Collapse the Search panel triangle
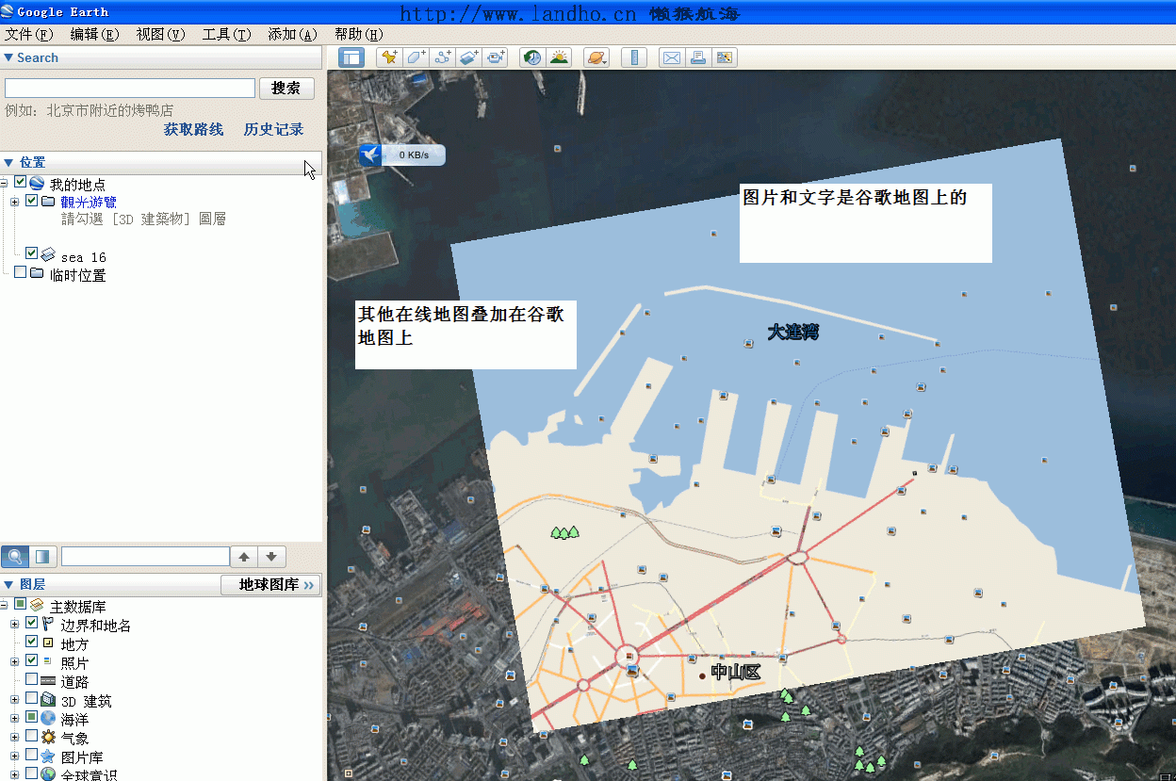Image resolution: width=1176 pixels, height=781 pixels. pos(8,57)
